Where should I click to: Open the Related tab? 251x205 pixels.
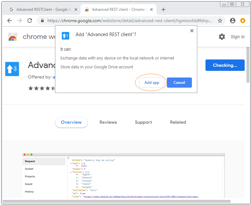click(178, 122)
